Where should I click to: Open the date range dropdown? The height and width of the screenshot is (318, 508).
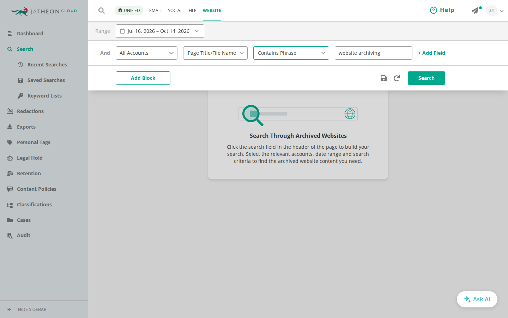(x=160, y=31)
